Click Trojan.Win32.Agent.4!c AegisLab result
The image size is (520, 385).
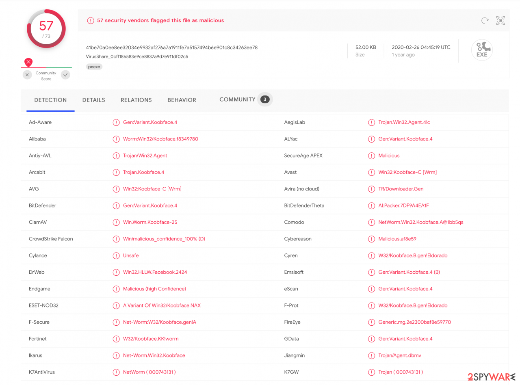(404, 122)
